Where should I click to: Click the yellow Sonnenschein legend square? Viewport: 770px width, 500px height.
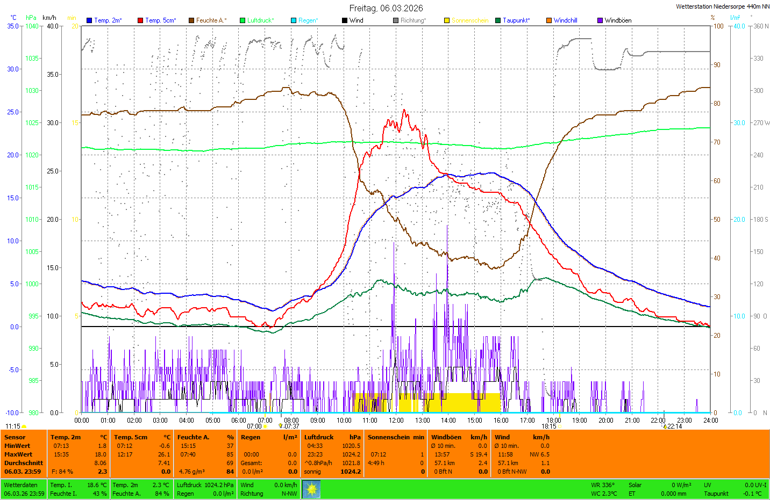coord(447,20)
